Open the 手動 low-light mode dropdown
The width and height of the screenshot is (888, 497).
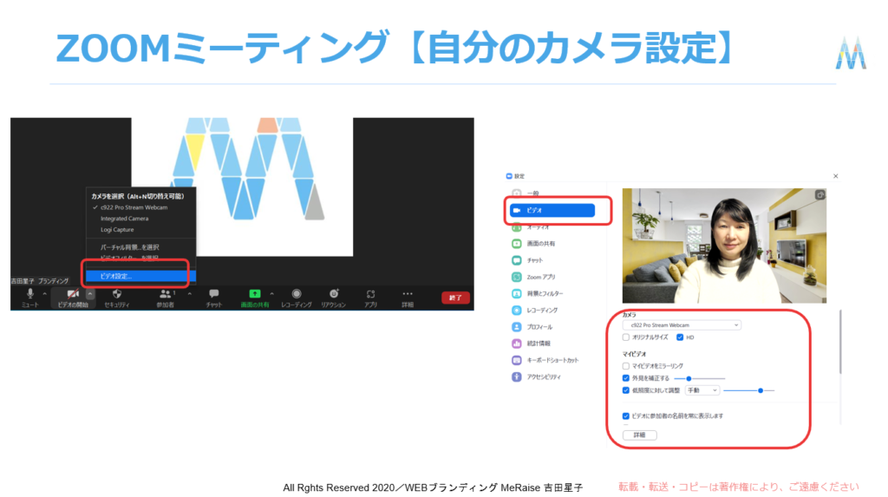[702, 390]
